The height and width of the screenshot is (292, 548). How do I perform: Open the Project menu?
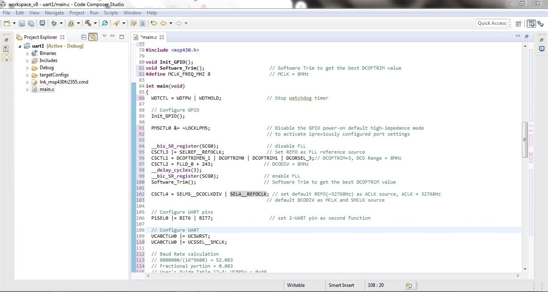click(x=77, y=12)
